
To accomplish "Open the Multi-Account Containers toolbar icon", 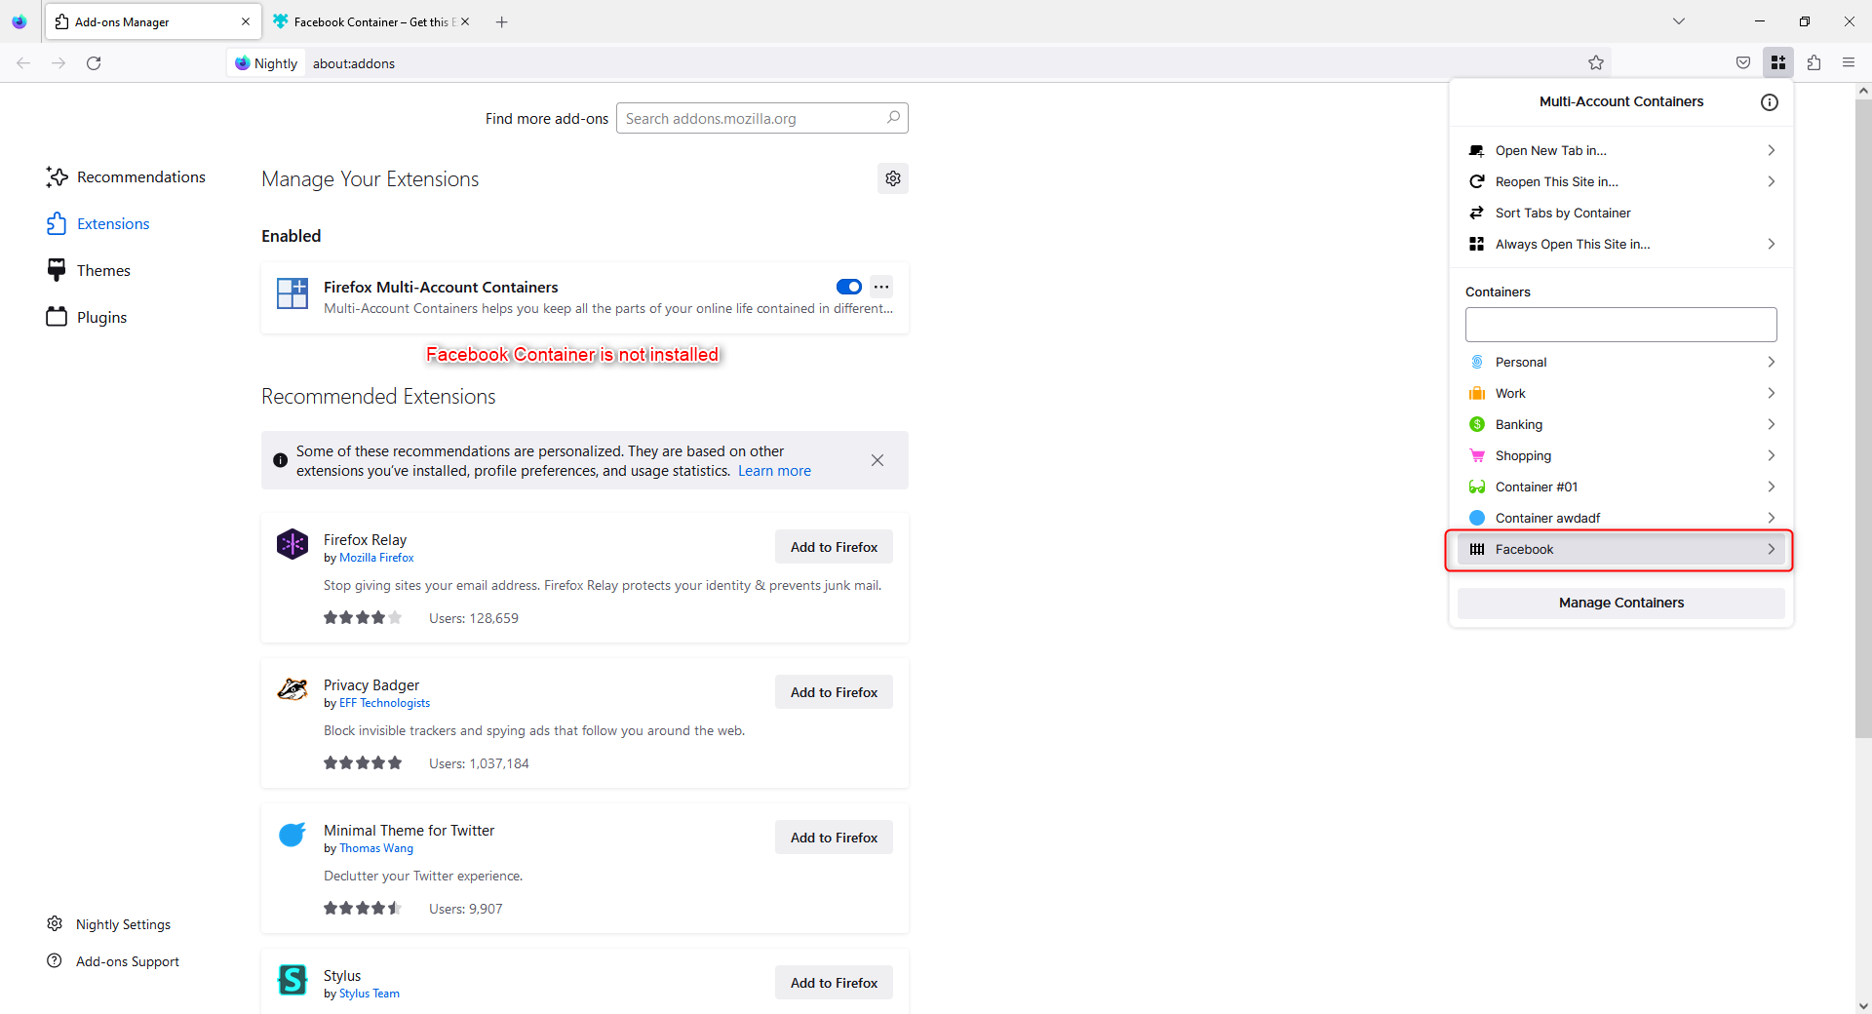I will point(1778,62).
